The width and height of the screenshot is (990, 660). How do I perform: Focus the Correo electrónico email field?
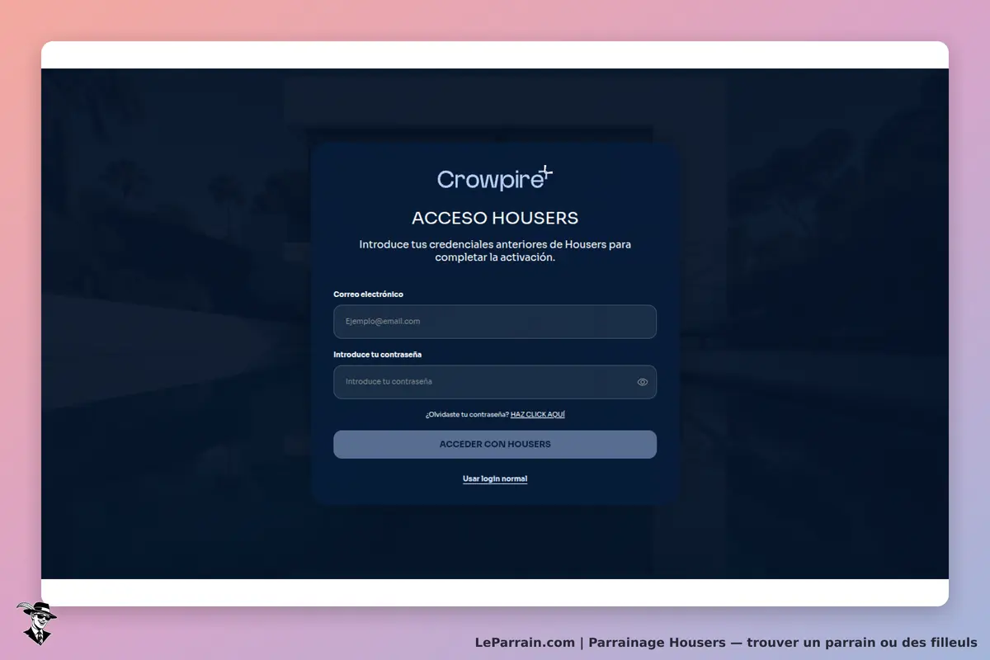(x=495, y=322)
